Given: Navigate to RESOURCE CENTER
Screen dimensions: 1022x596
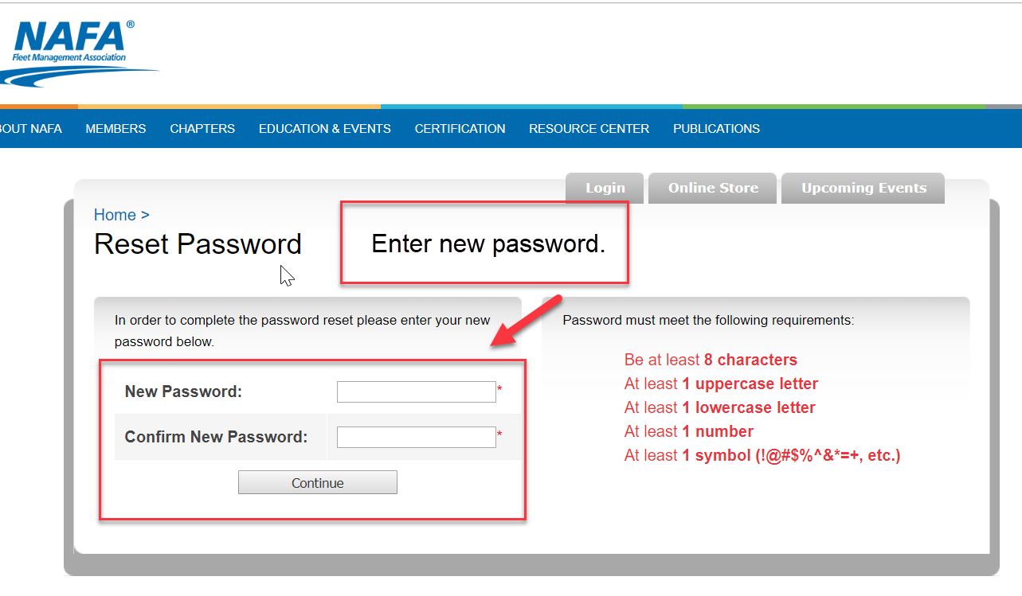Looking at the screenshot, I should [x=589, y=129].
